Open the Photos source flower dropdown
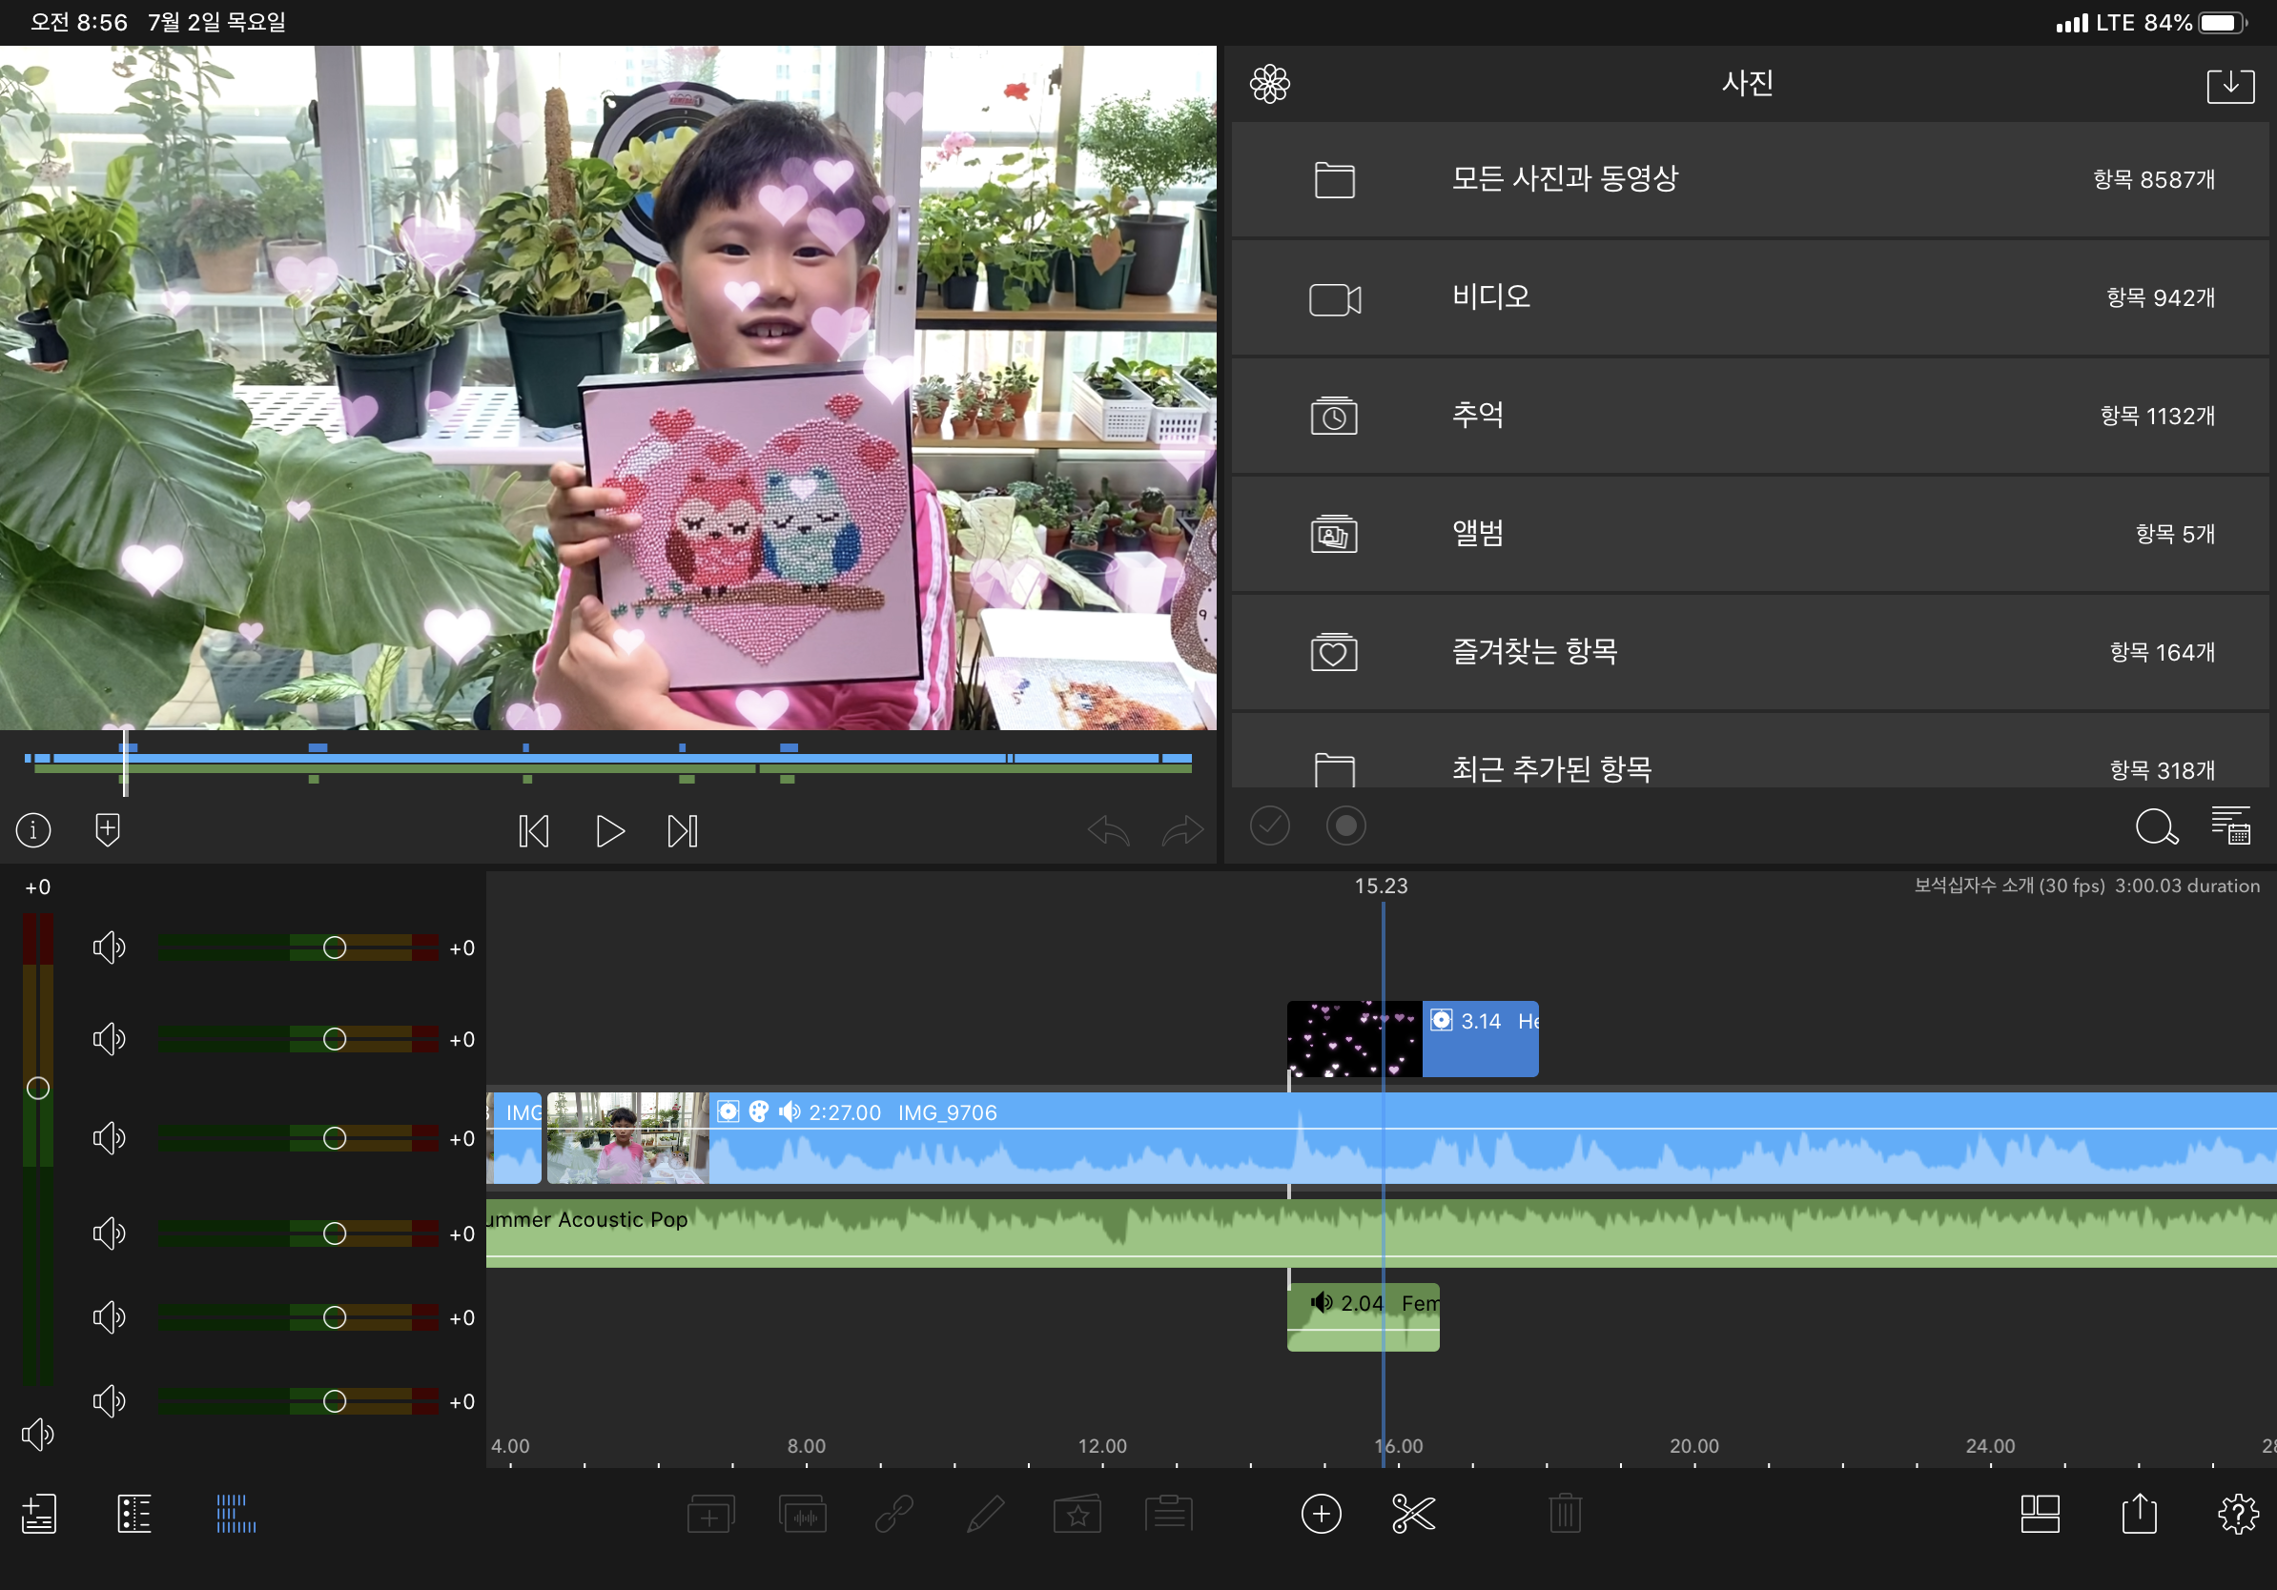This screenshot has height=1590, width=2277. click(1269, 84)
